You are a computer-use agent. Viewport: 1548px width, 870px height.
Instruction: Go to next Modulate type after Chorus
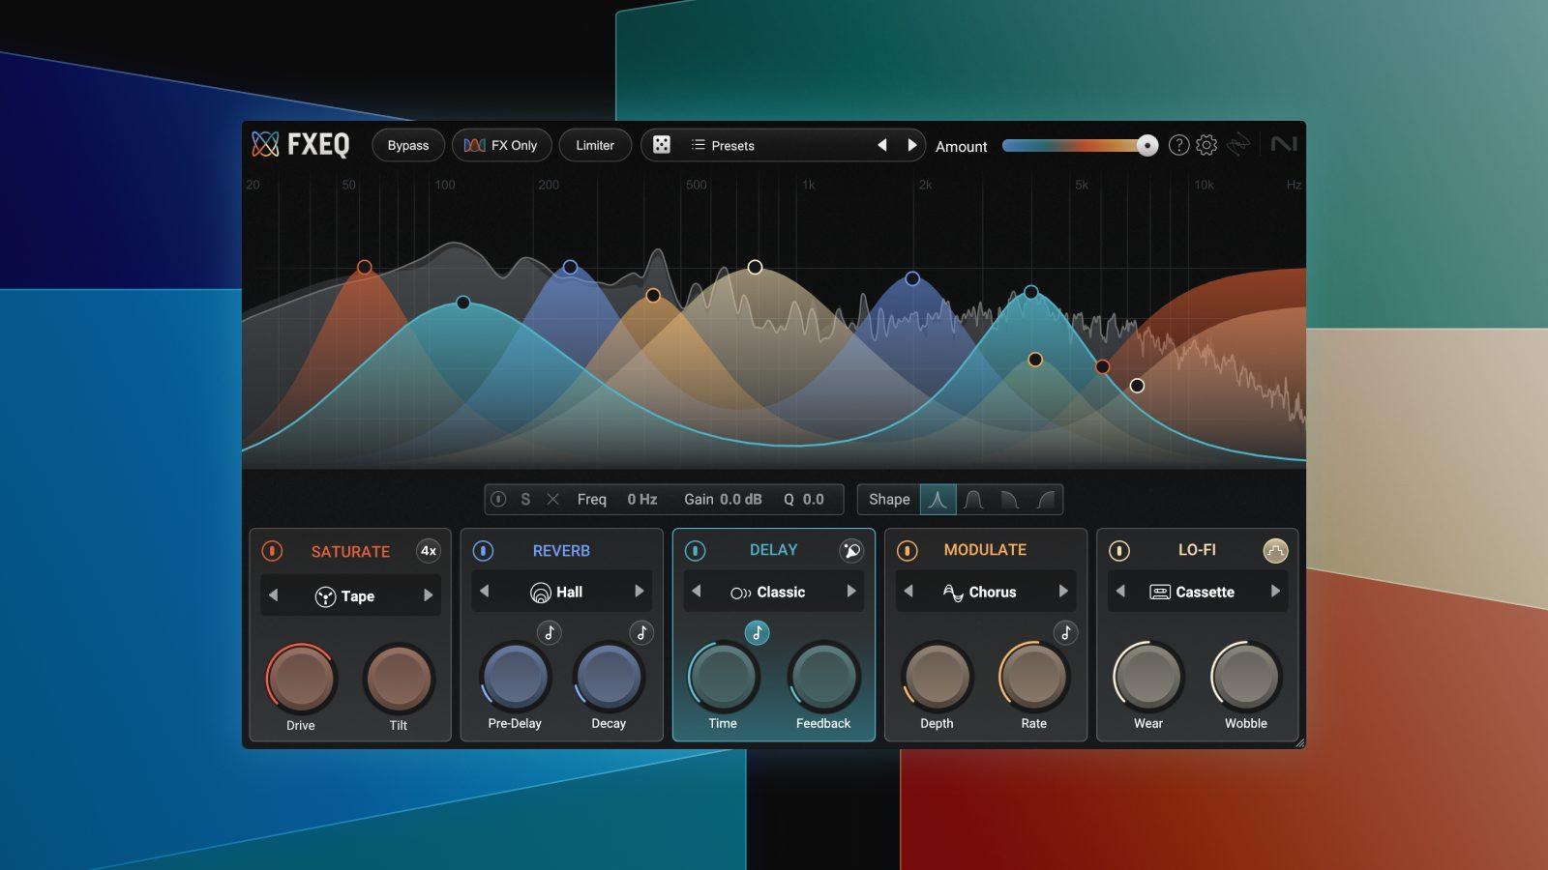(1063, 591)
